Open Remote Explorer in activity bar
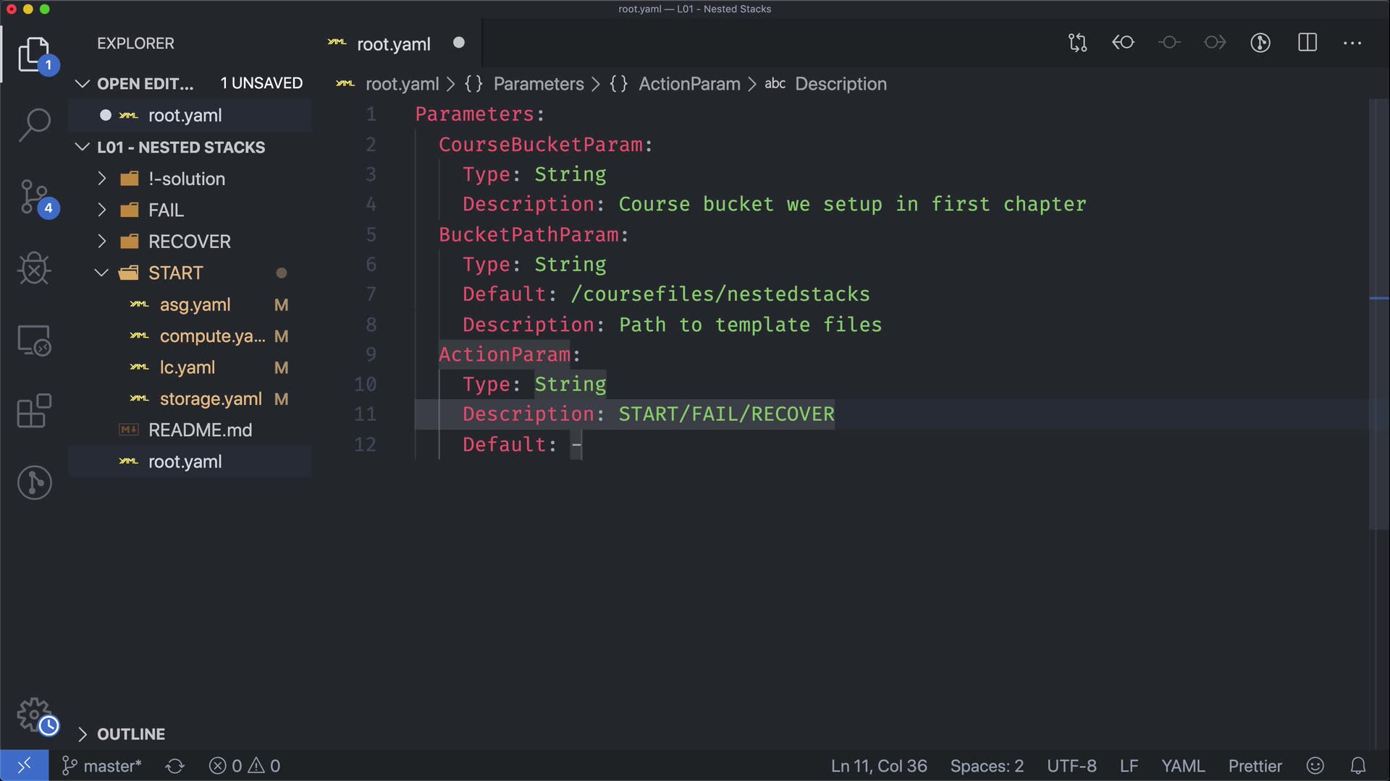The width and height of the screenshot is (1390, 781). click(34, 340)
